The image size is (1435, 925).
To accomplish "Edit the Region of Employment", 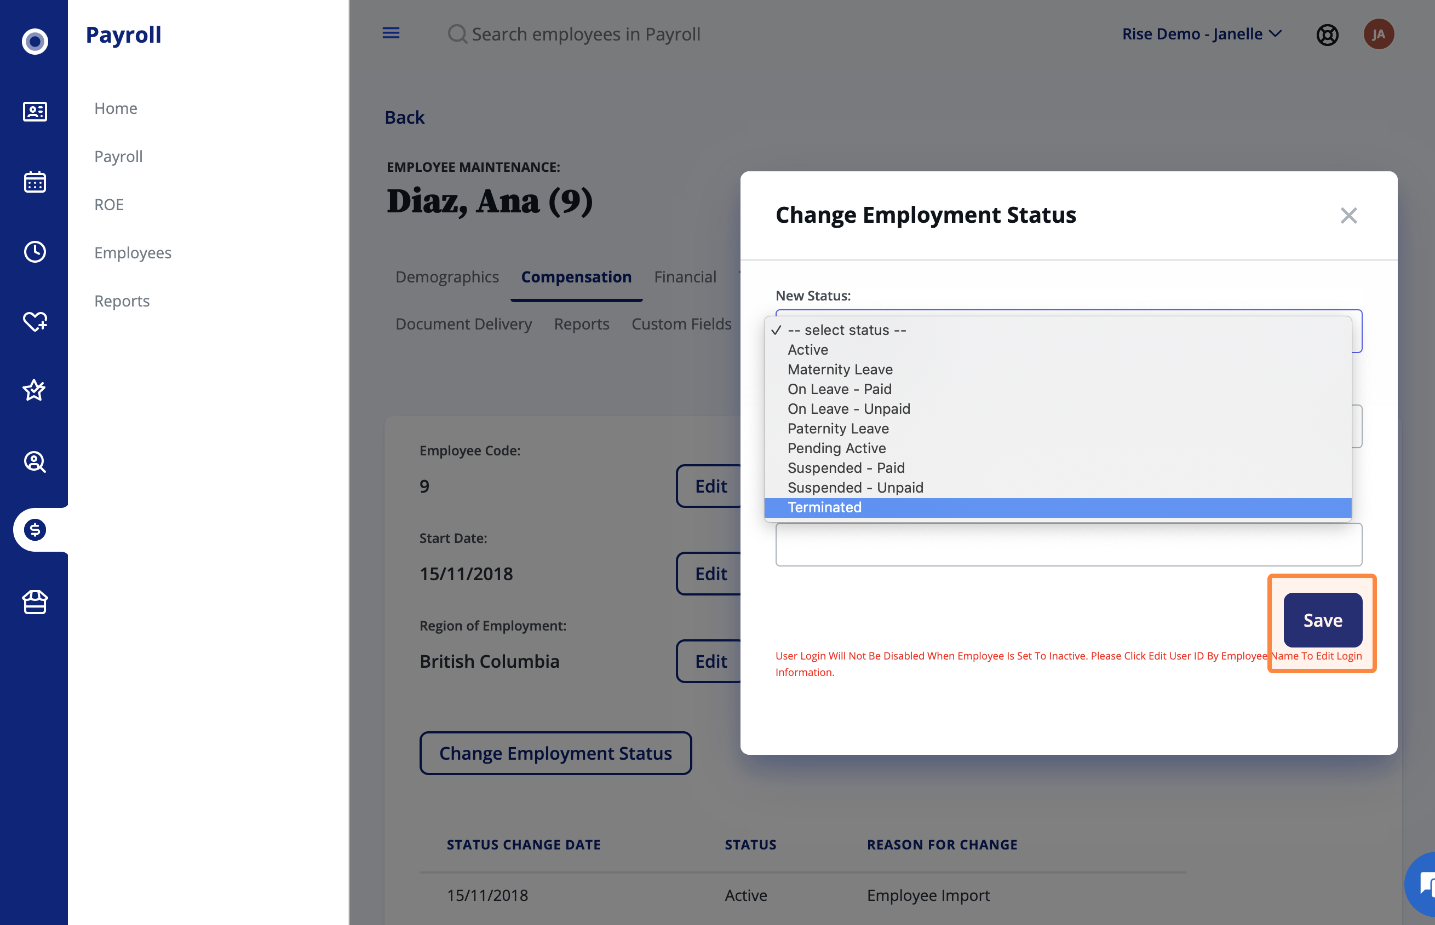I will [710, 661].
